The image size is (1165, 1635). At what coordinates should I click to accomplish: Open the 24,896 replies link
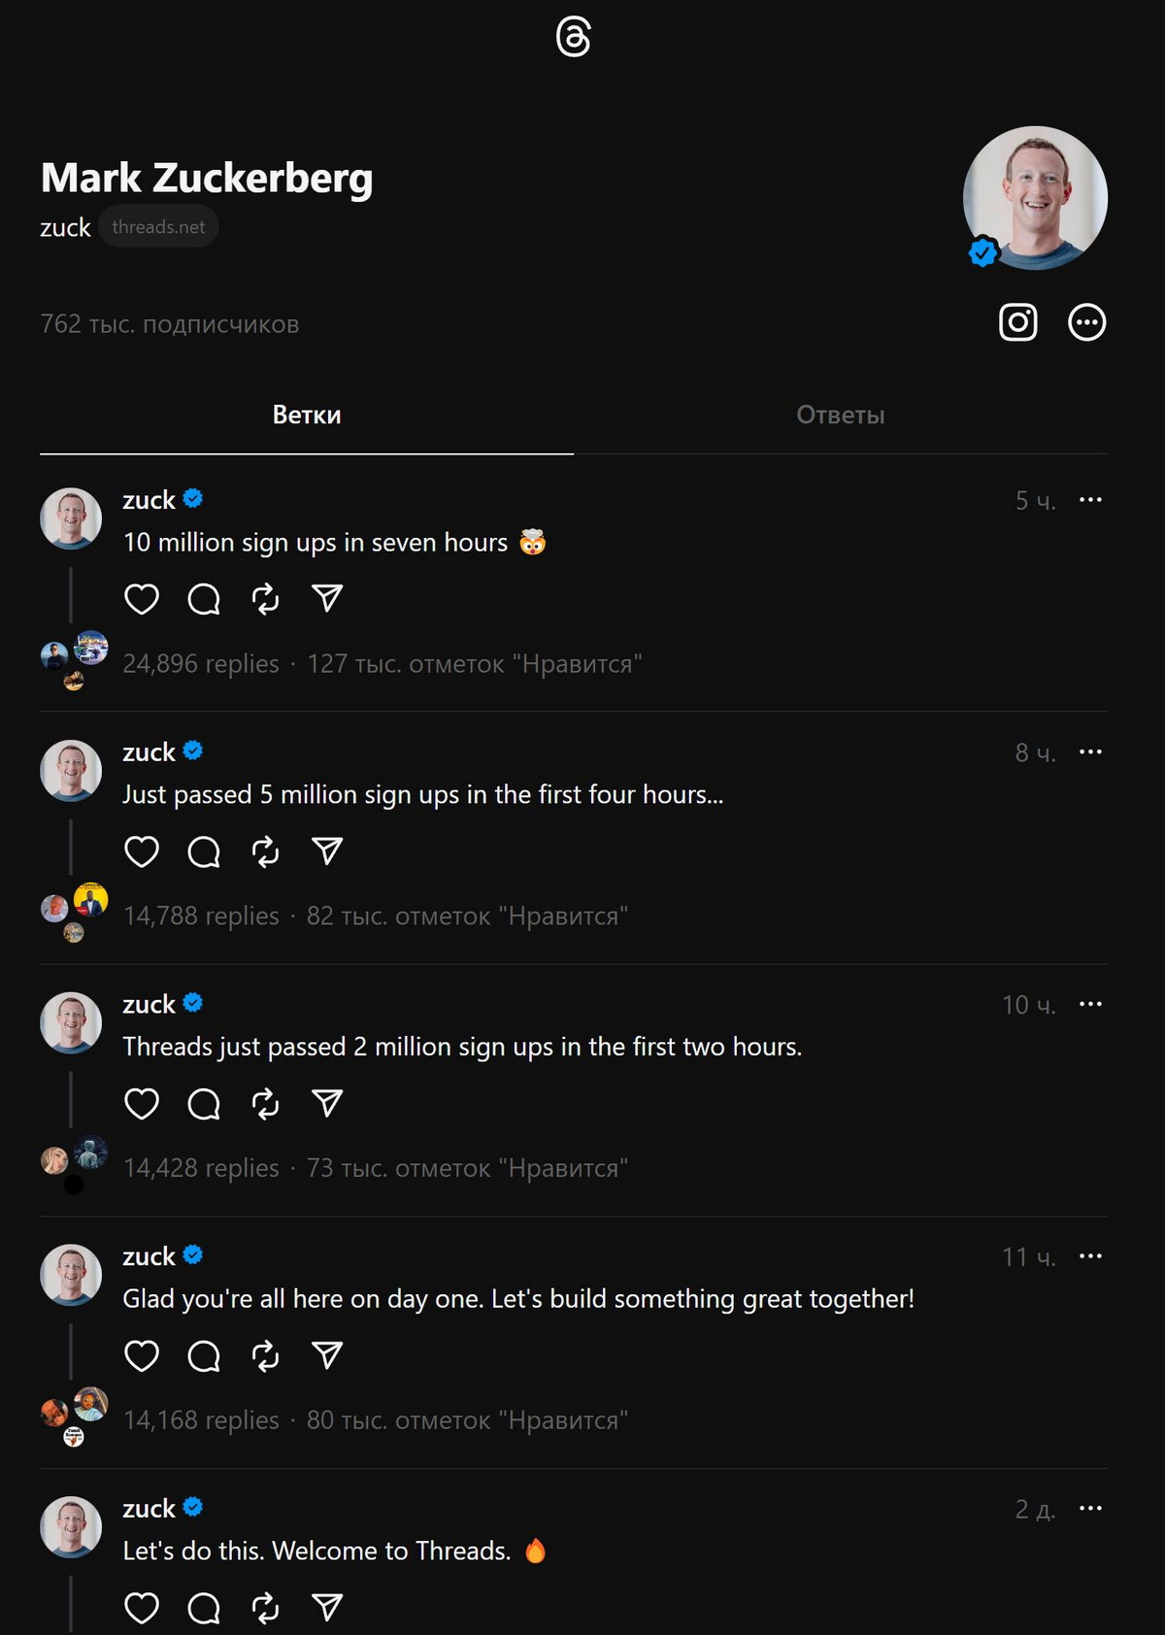click(x=201, y=664)
